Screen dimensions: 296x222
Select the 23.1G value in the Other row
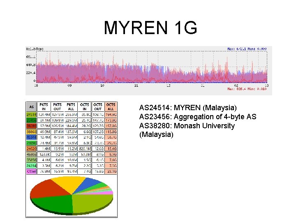[x=111, y=171]
